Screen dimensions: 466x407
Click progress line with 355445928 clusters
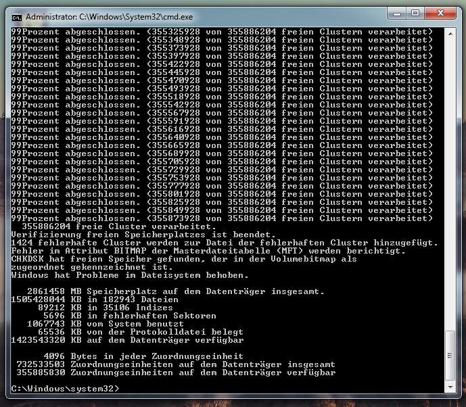pos(222,72)
